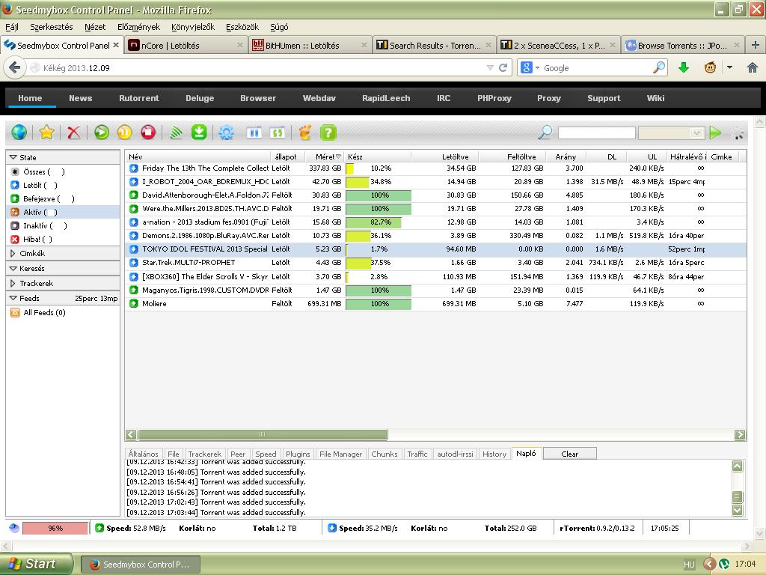766x575 pixels.
Task: Click the green download arrow toolbar icon
Action: click(199, 132)
